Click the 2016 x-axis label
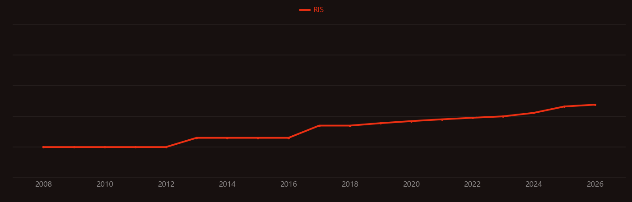 [x=288, y=184]
